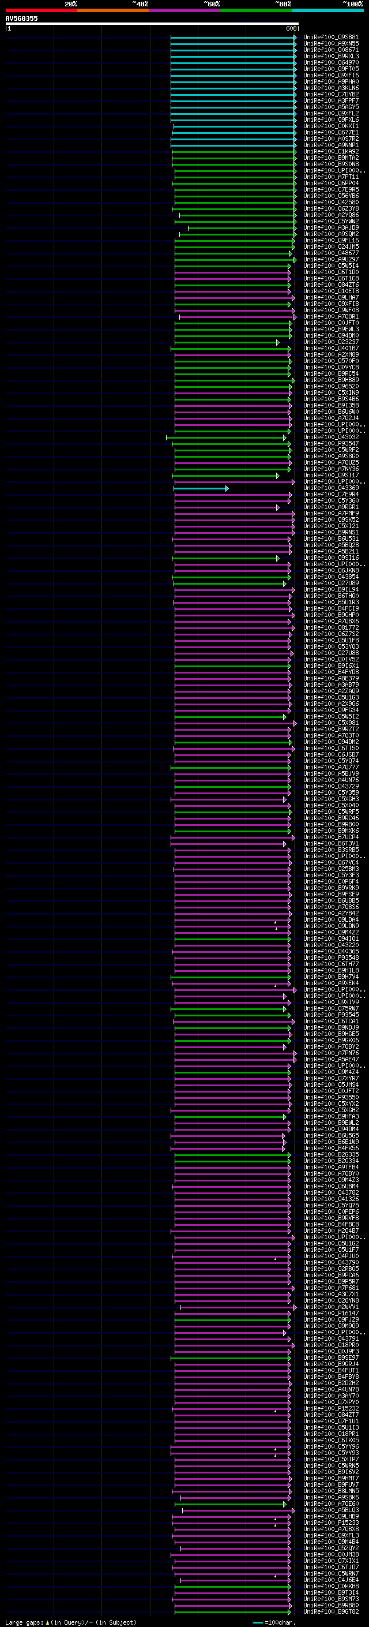The image size is (369, 1627).
Task: Select the AV560355 query title
Action: pos(21,19)
